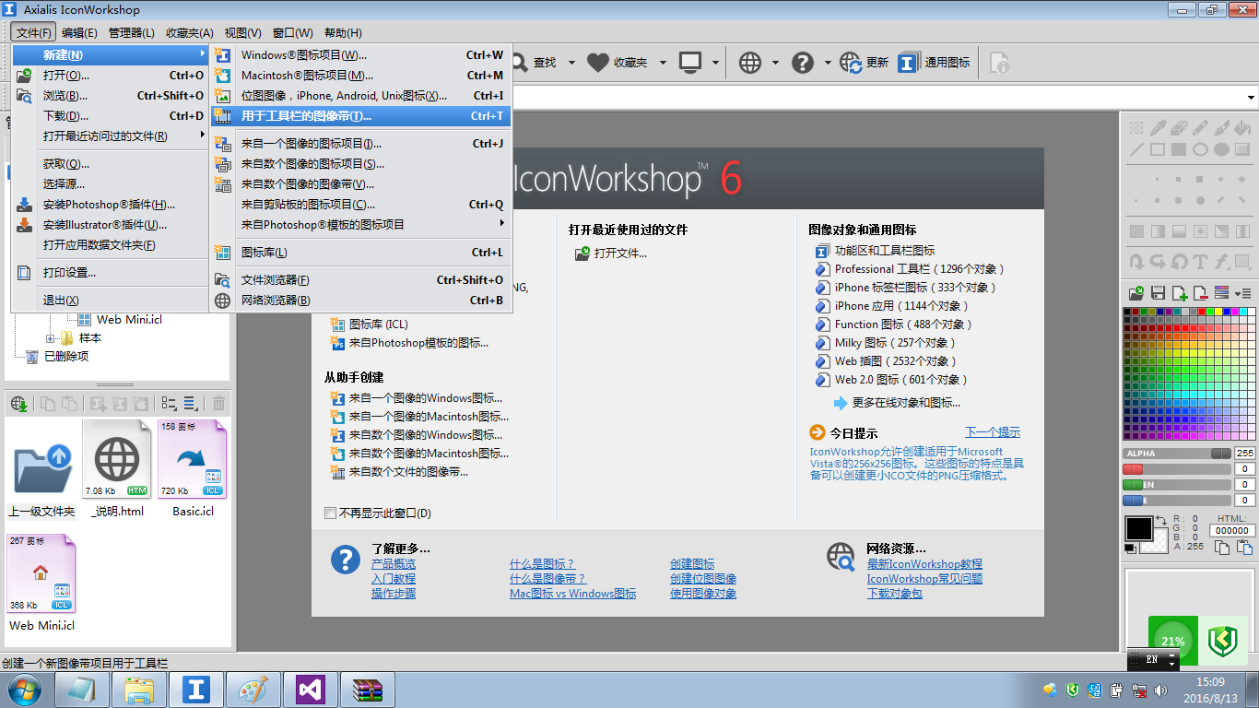Click the WinRAR taskbar icon
Image resolution: width=1259 pixels, height=708 pixels.
[x=368, y=690]
